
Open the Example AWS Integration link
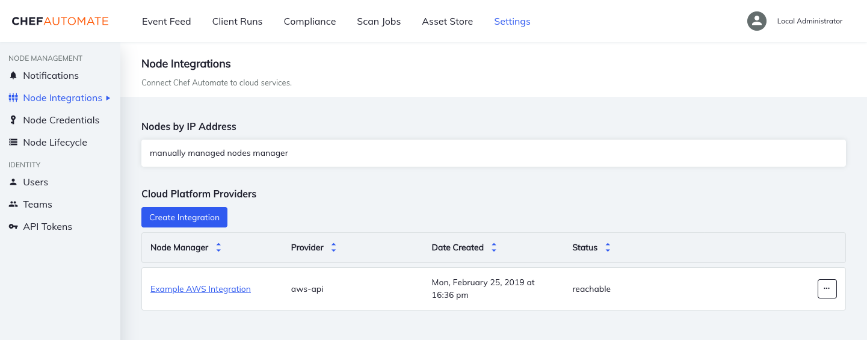pyautogui.click(x=200, y=289)
